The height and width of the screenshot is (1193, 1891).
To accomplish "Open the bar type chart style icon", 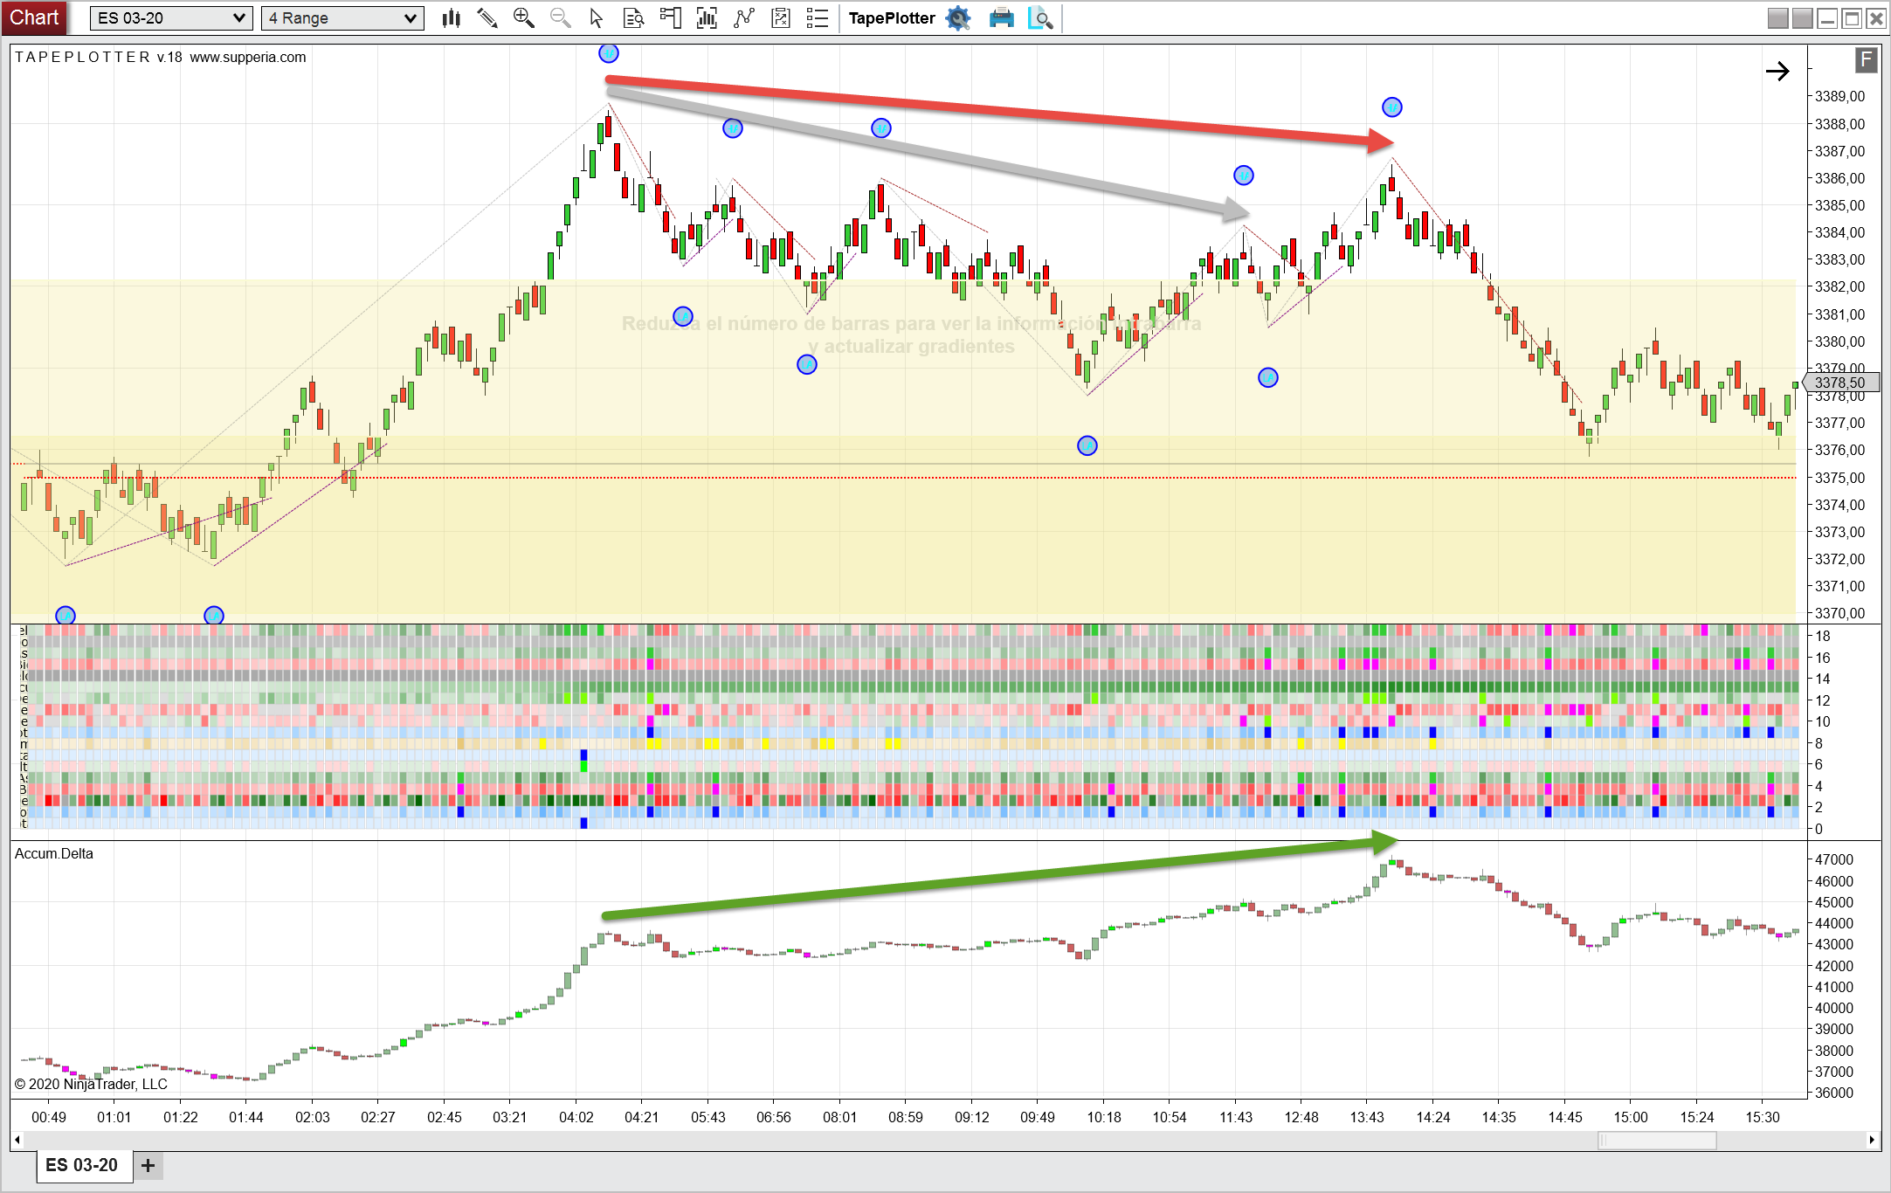I will pos(451,18).
